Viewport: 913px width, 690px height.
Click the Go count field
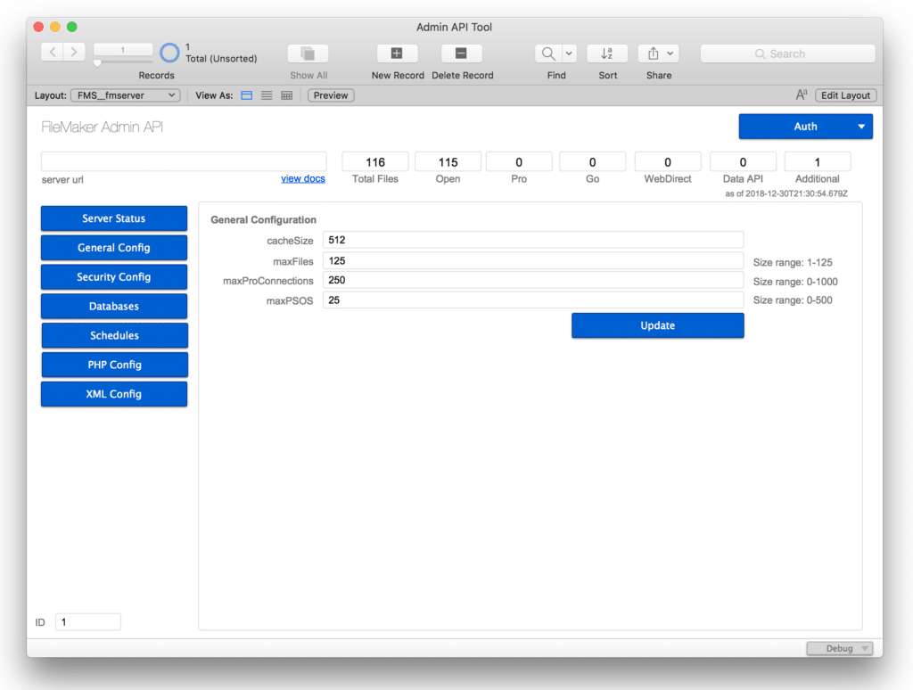pyautogui.click(x=592, y=162)
